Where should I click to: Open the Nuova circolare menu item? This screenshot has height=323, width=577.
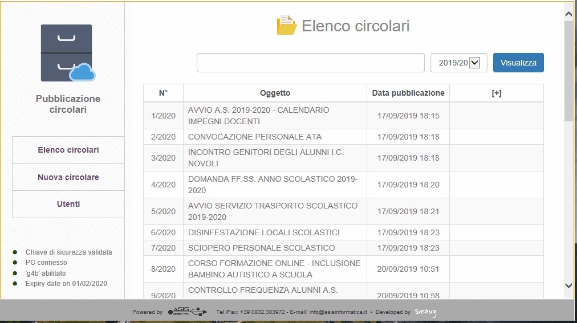pos(68,177)
